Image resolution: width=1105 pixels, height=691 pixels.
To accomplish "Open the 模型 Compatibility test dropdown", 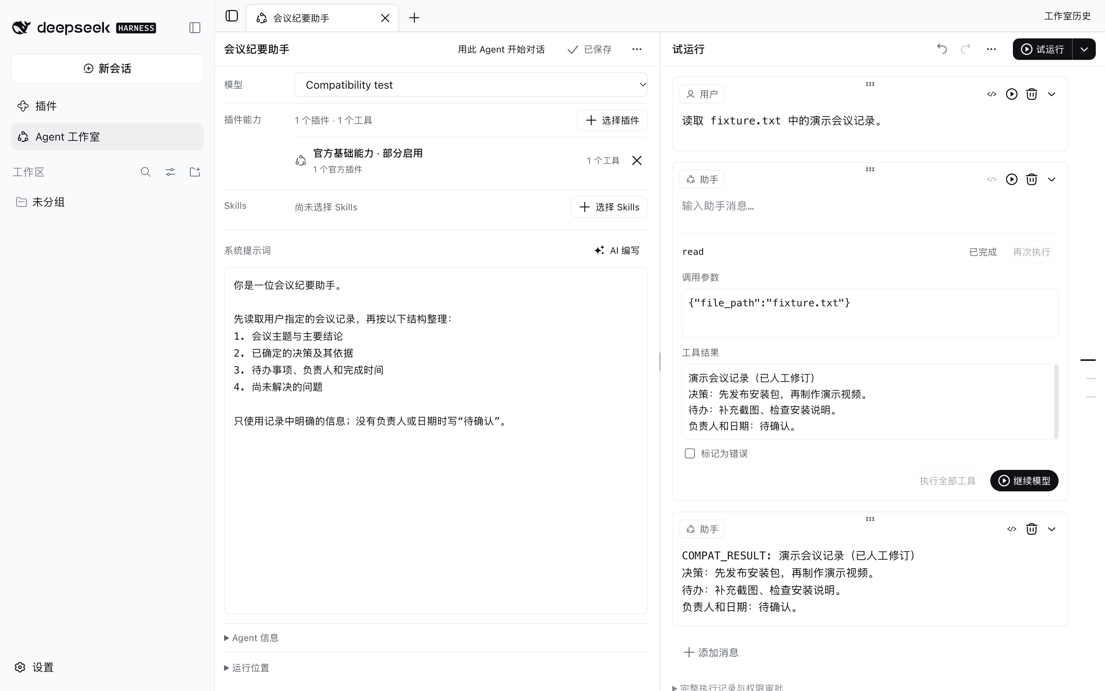I will pyautogui.click(x=471, y=84).
